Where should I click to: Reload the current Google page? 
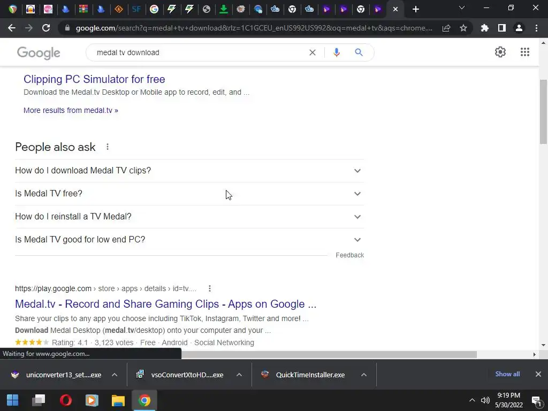click(x=46, y=28)
